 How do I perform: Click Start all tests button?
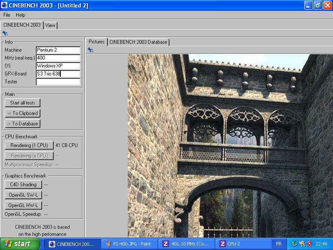pos(22,103)
